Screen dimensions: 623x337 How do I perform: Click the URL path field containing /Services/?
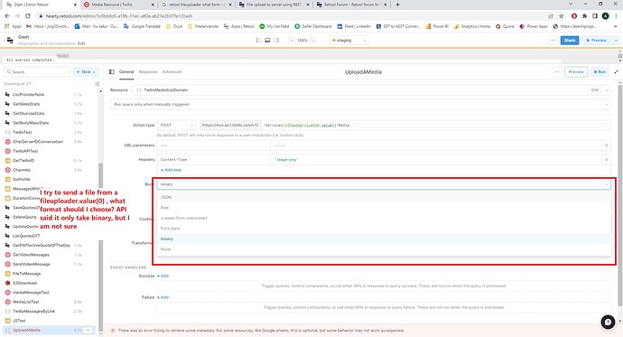coord(435,126)
